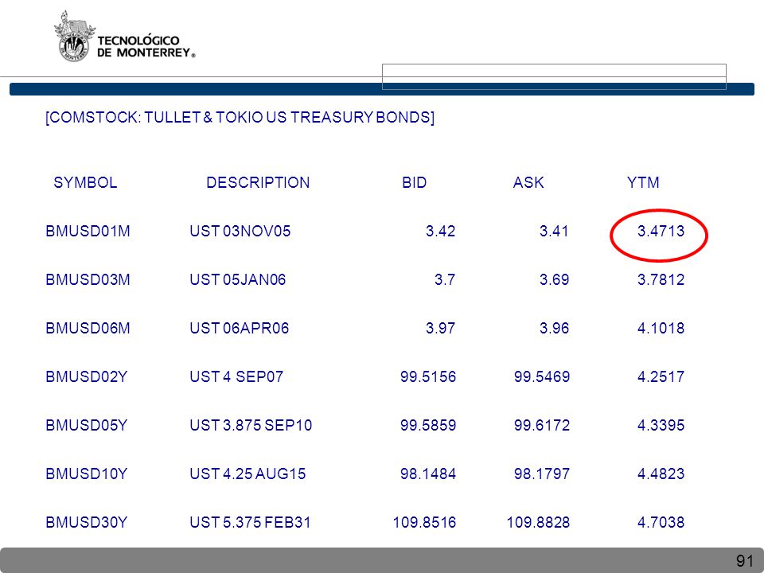
Task: Select symbol BMUSD10Y
Action: tap(86, 474)
